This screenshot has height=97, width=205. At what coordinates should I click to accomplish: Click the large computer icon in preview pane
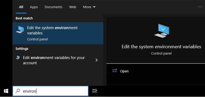[162, 31]
